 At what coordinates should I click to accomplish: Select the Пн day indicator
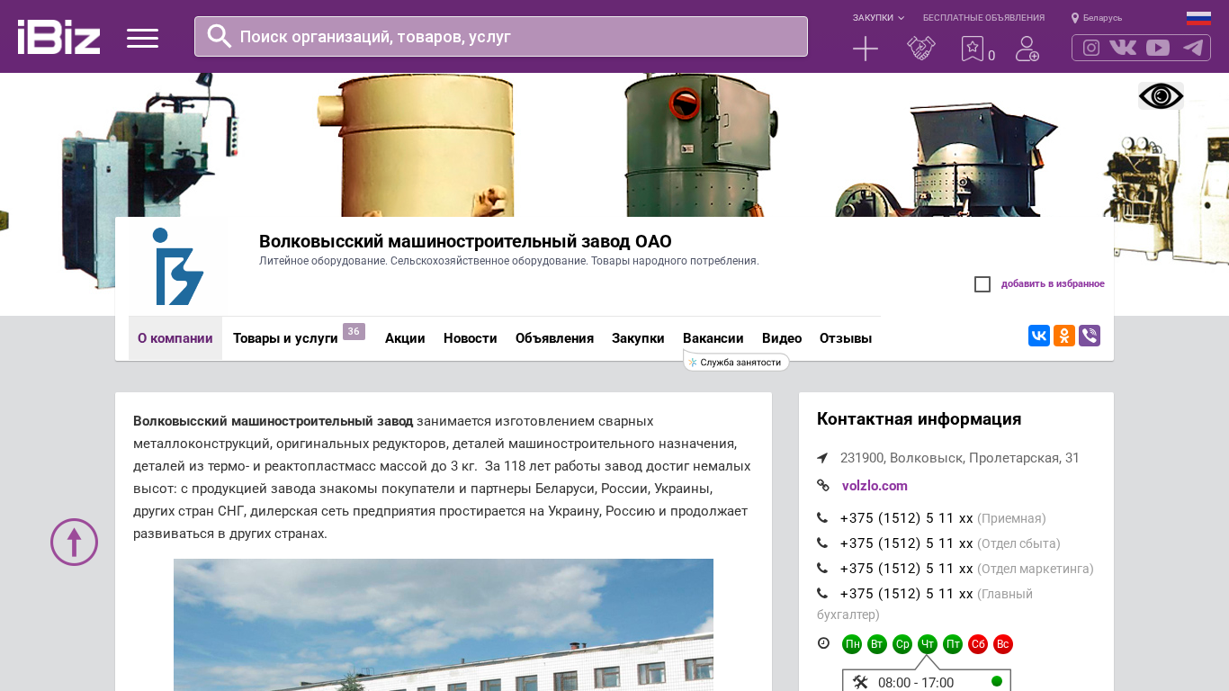(852, 644)
